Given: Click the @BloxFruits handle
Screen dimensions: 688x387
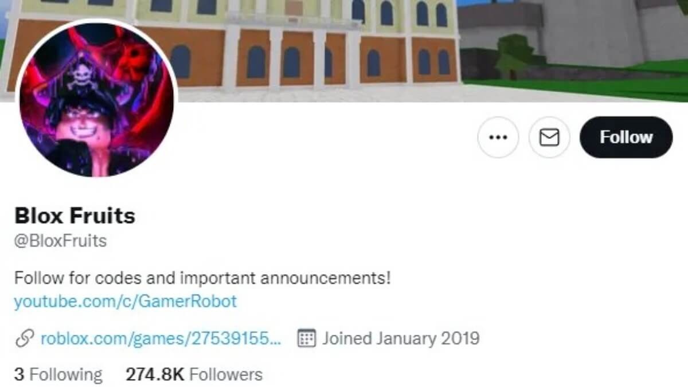Looking at the screenshot, I should 60,241.
